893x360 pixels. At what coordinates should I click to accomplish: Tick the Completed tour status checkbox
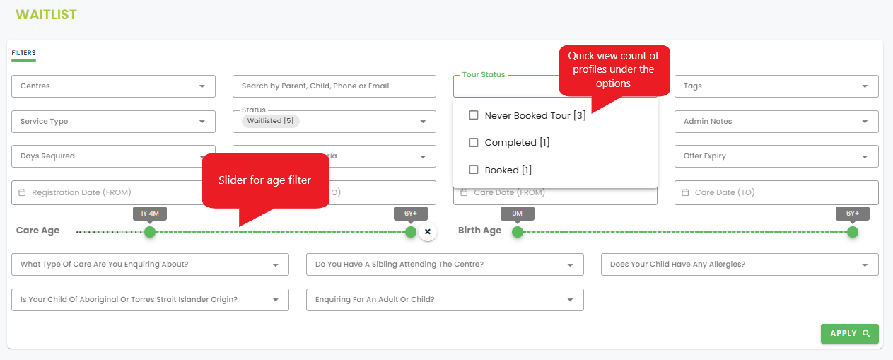[x=474, y=143]
